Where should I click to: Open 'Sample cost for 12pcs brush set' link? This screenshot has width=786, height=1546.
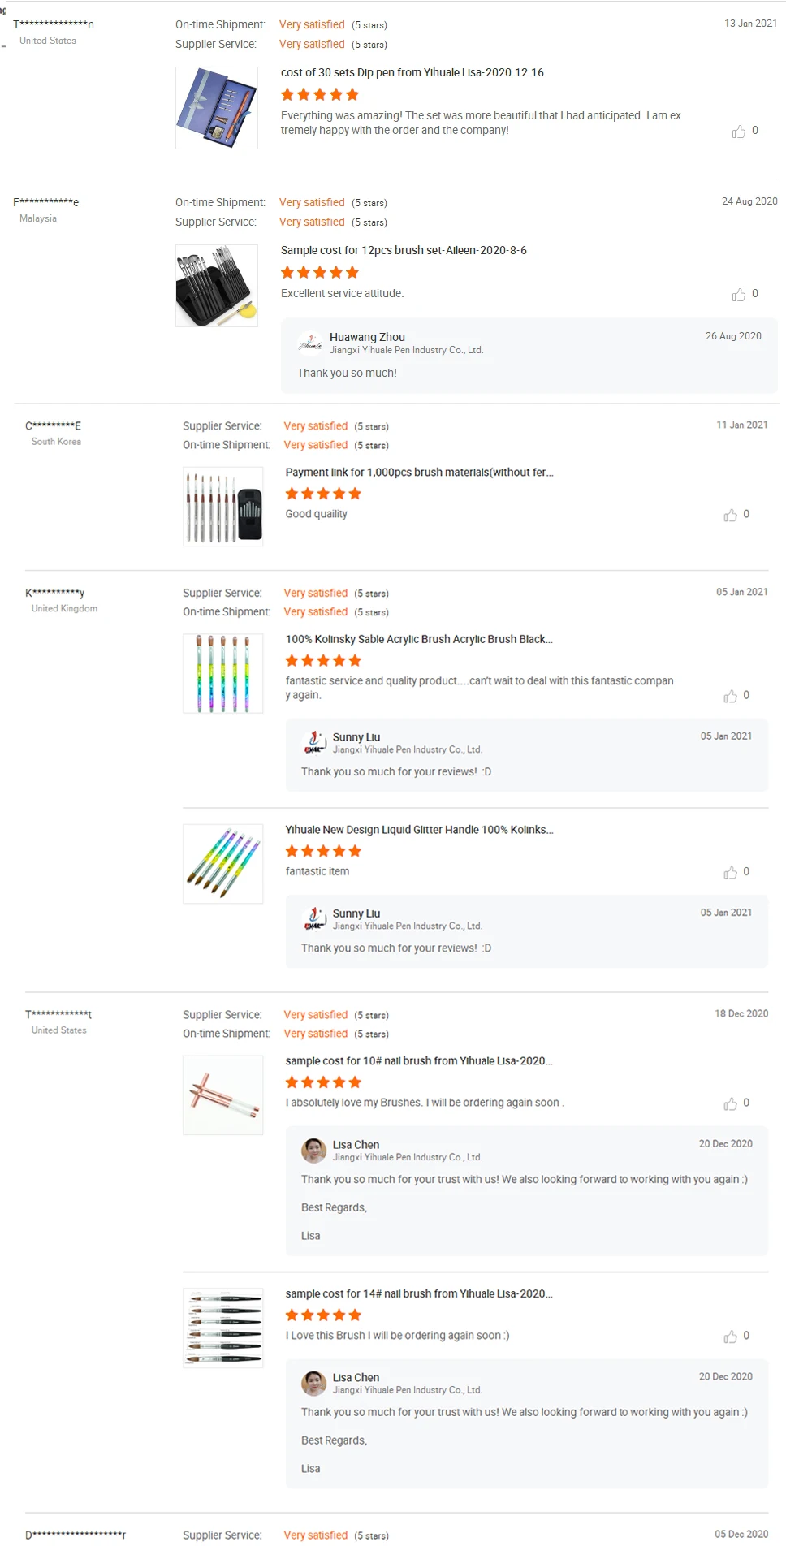click(x=404, y=250)
